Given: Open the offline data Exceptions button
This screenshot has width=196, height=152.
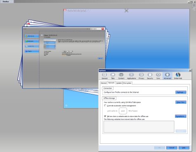Looking at the screenshot, I should pos(181,116).
